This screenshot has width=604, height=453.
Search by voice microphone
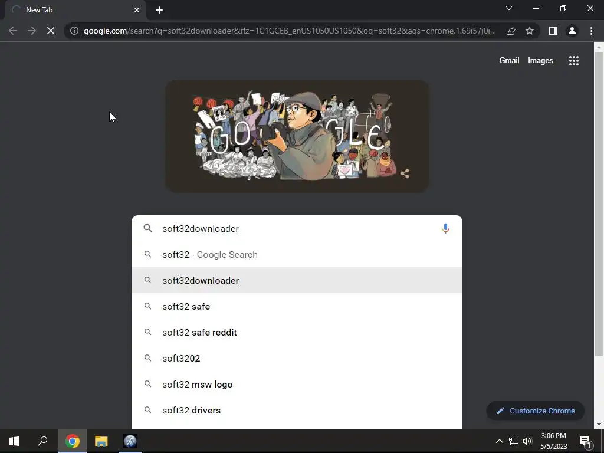pyautogui.click(x=445, y=228)
